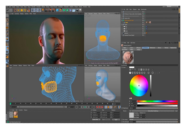Click the rainbow Hue slider bar
The width and height of the screenshot is (186, 129).
click(x=158, y=101)
